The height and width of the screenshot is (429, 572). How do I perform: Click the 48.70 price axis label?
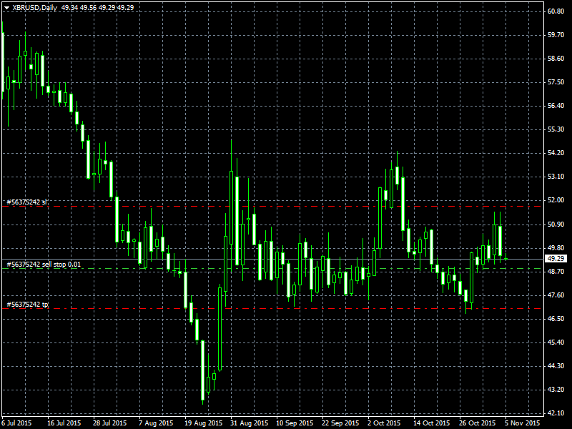click(556, 272)
